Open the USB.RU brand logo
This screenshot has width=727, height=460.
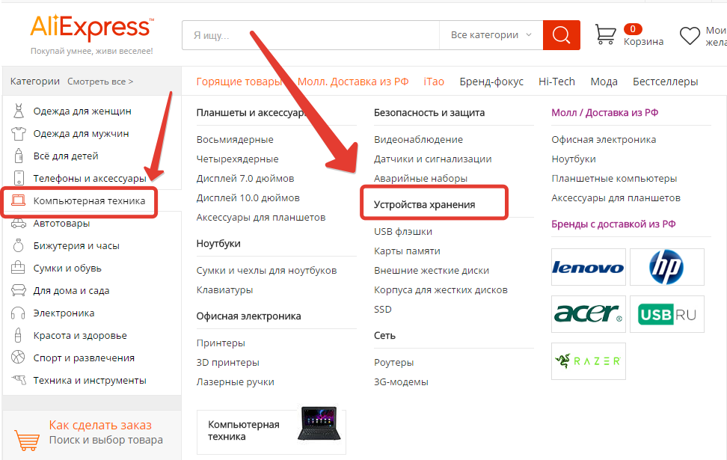(x=666, y=314)
